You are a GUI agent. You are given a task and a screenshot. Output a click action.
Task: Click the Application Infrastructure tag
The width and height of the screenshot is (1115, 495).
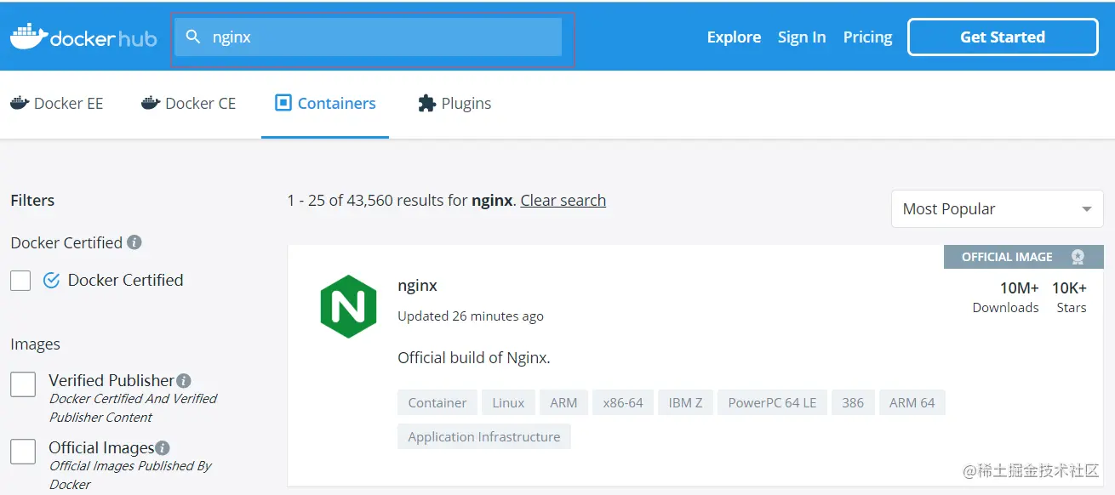pos(483,437)
